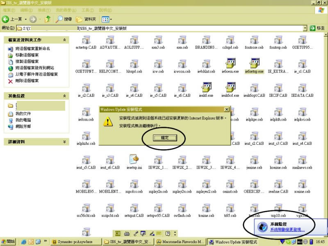Select the axa3.cab file icon
The image size is (328, 246).
[x=158, y=39]
